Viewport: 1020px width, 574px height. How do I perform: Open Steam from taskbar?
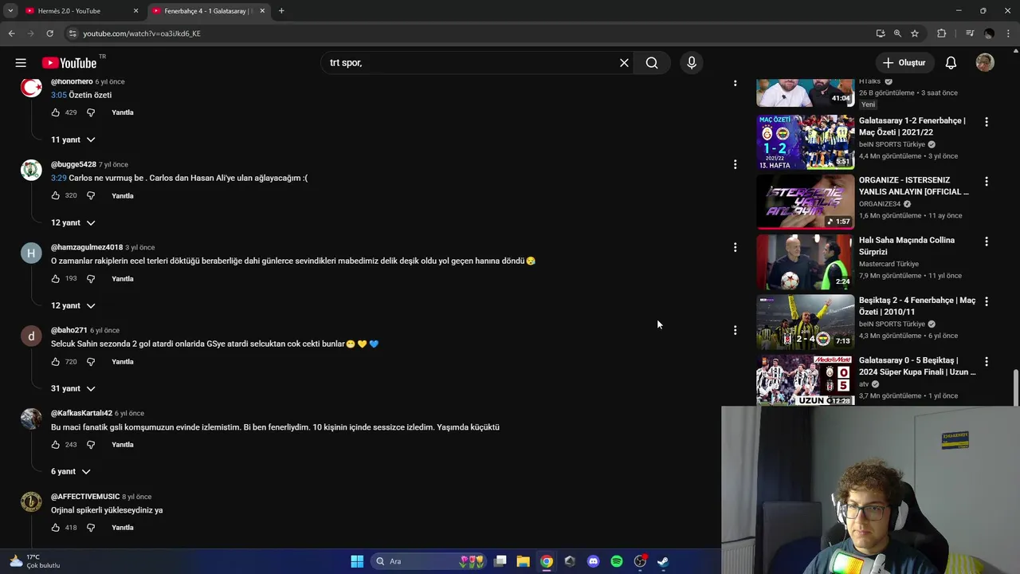[x=663, y=561]
